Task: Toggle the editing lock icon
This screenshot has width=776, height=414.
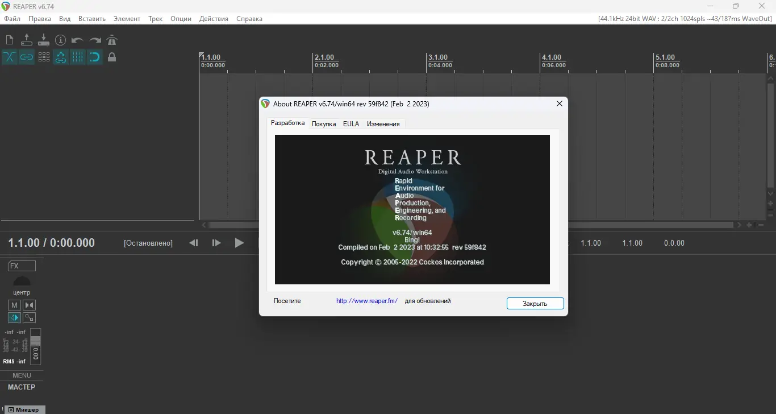Action: click(112, 57)
